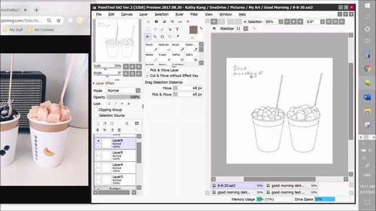This screenshot has width=376, height=211.
Task: Choose the Marker tool
Action: pyautogui.click(x=151, y=57)
